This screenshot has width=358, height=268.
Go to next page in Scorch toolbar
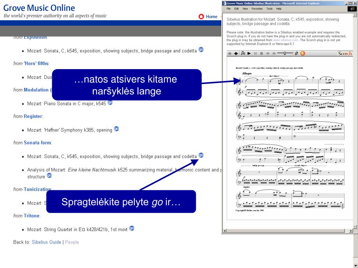click(x=236, y=53)
